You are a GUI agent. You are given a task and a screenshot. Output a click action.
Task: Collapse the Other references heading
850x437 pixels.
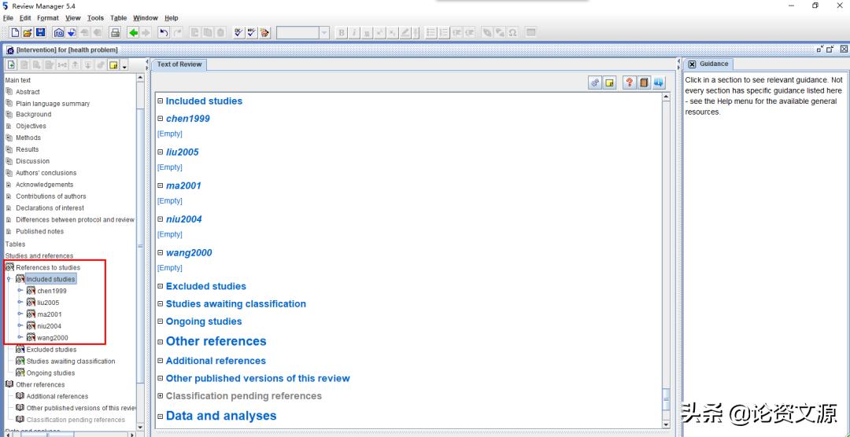coord(160,342)
